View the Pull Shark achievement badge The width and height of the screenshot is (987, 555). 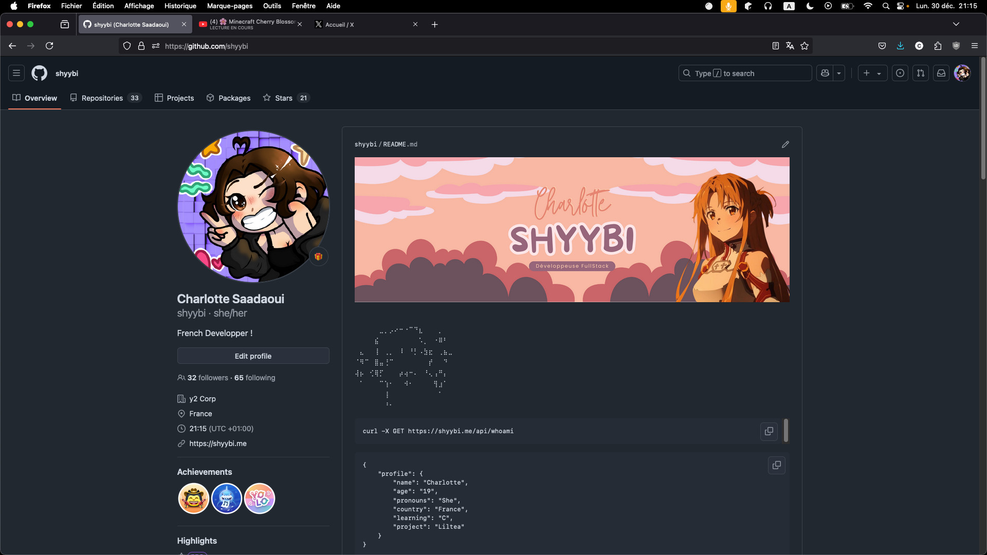coord(226,498)
